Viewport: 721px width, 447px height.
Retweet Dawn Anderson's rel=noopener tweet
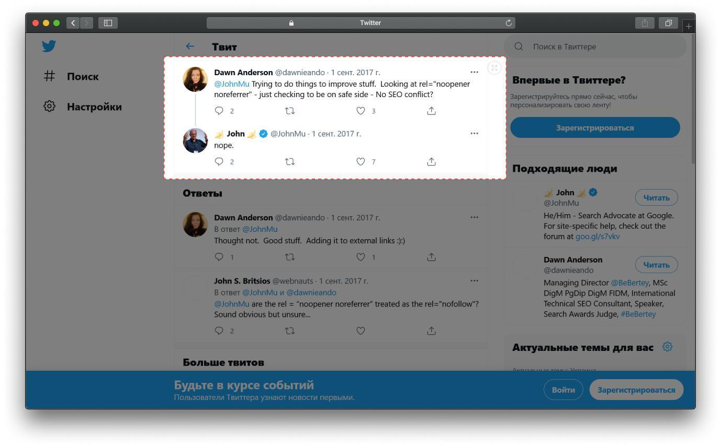290,111
